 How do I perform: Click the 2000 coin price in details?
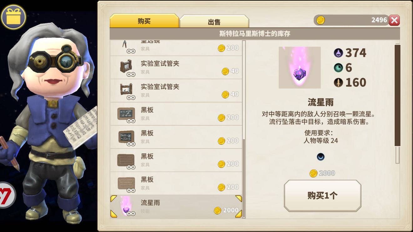tap(322, 173)
